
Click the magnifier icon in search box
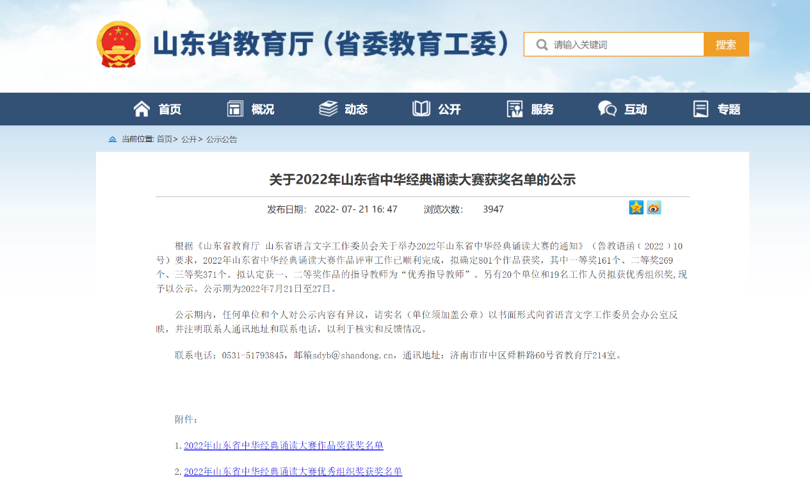(x=542, y=45)
